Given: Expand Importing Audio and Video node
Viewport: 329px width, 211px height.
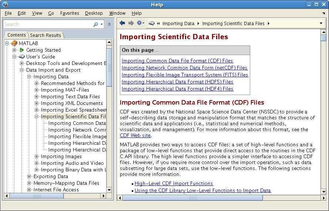Looking at the screenshot, I should pyautogui.click(x=37, y=163).
